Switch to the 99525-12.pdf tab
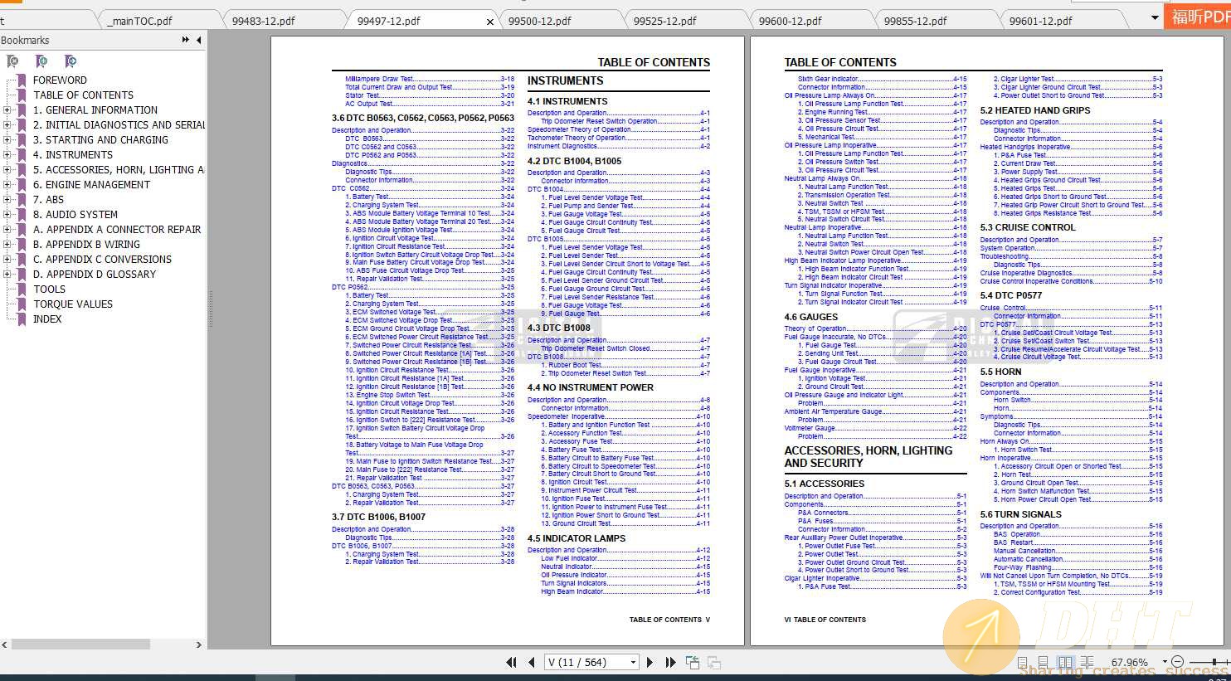This screenshot has height=681, width=1231. (664, 21)
